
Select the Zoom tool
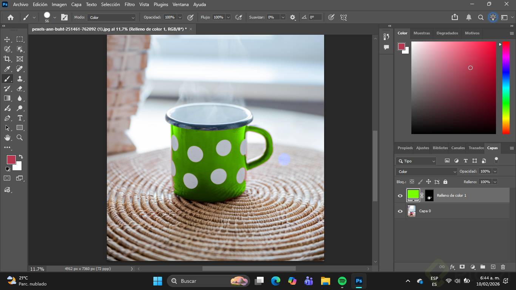(x=20, y=137)
